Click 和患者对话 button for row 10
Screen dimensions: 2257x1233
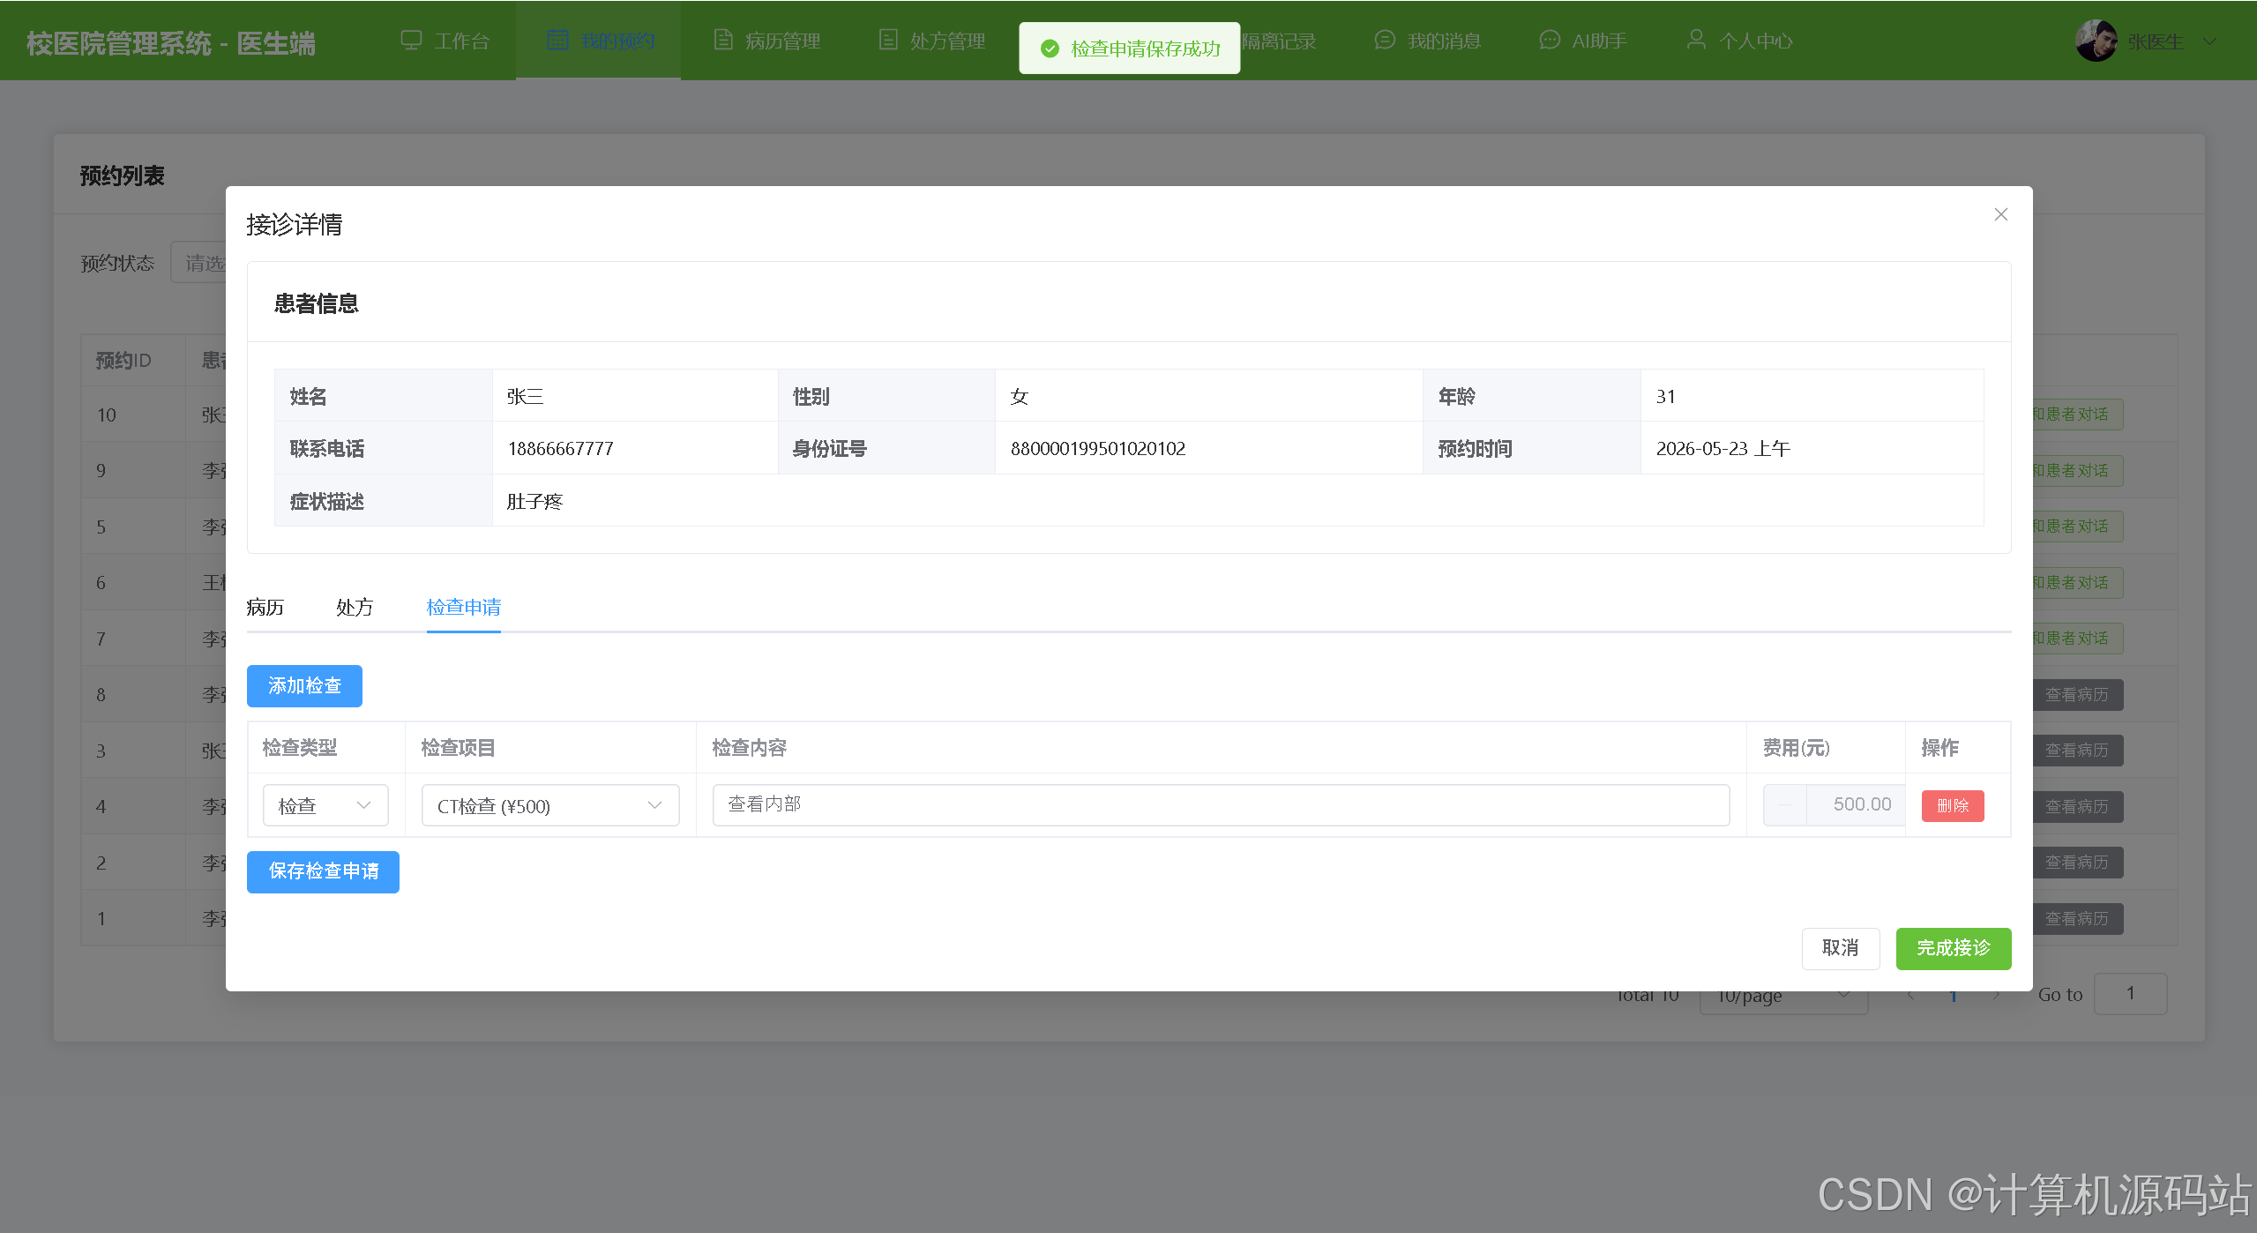click(x=2077, y=415)
